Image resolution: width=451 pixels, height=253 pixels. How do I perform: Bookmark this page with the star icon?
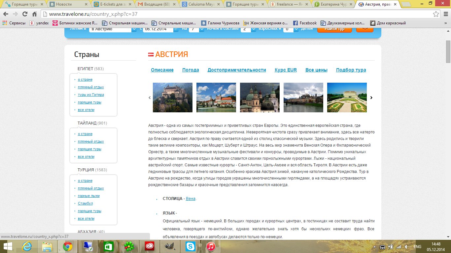436,14
